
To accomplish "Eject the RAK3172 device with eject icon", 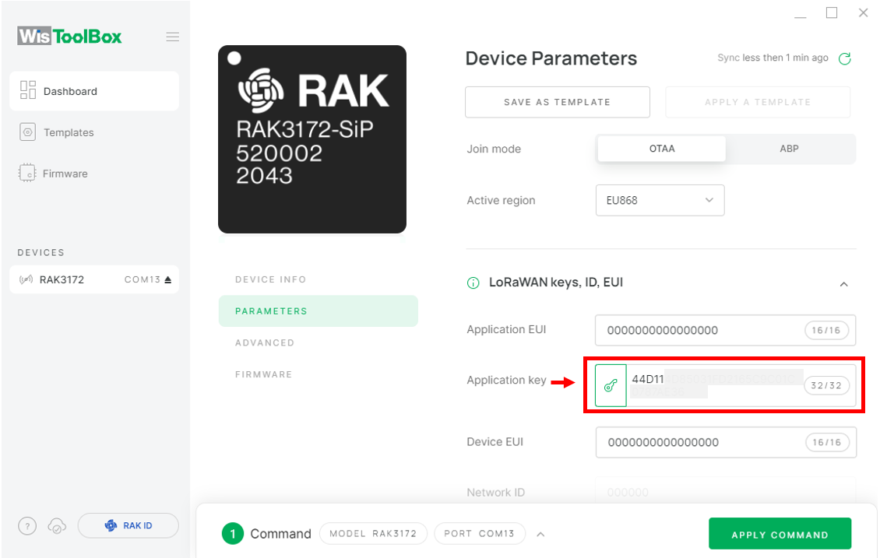I will pos(167,279).
